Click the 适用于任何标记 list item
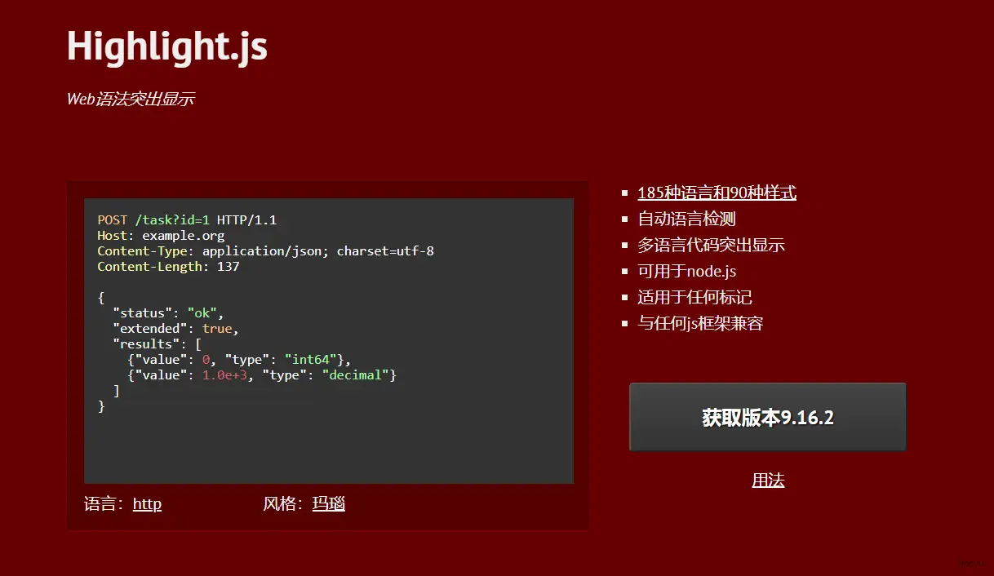Viewport: 994px width, 576px height. (x=694, y=297)
